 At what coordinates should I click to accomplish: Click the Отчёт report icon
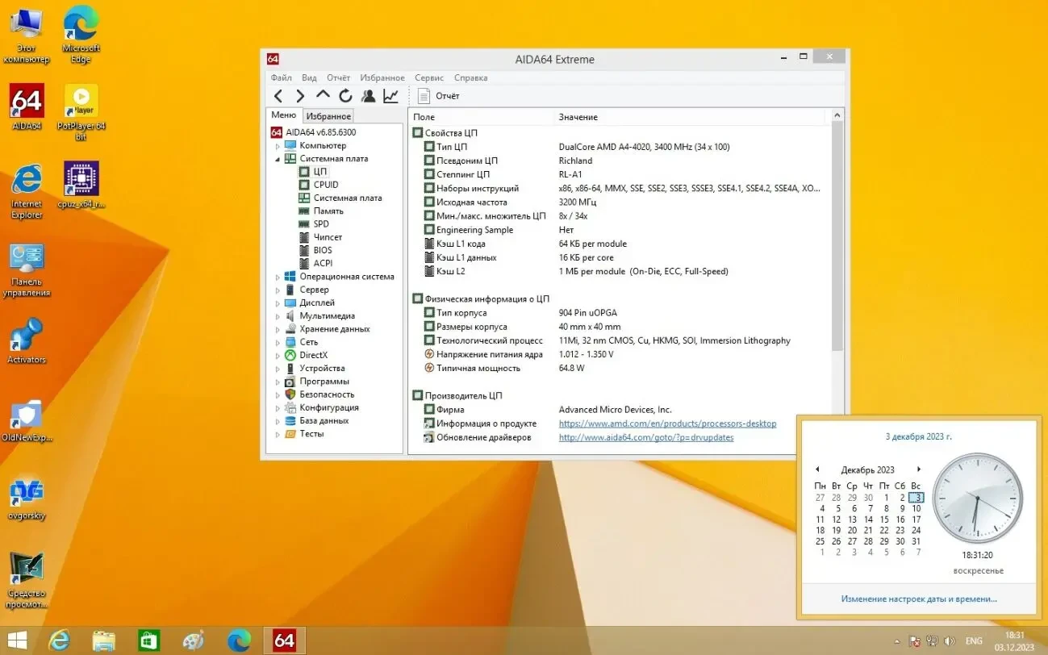point(424,96)
